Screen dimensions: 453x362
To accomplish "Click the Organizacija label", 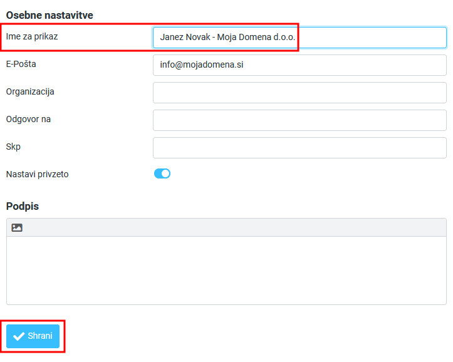I will coord(30,91).
